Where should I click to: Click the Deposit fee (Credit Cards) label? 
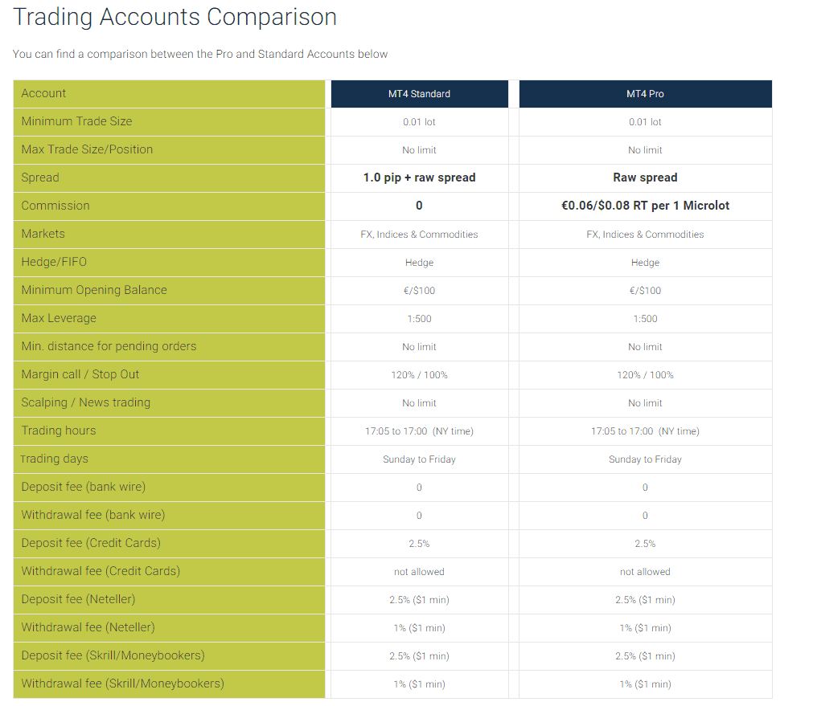[91, 543]
